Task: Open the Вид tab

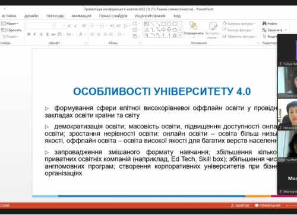Action: 177,16
